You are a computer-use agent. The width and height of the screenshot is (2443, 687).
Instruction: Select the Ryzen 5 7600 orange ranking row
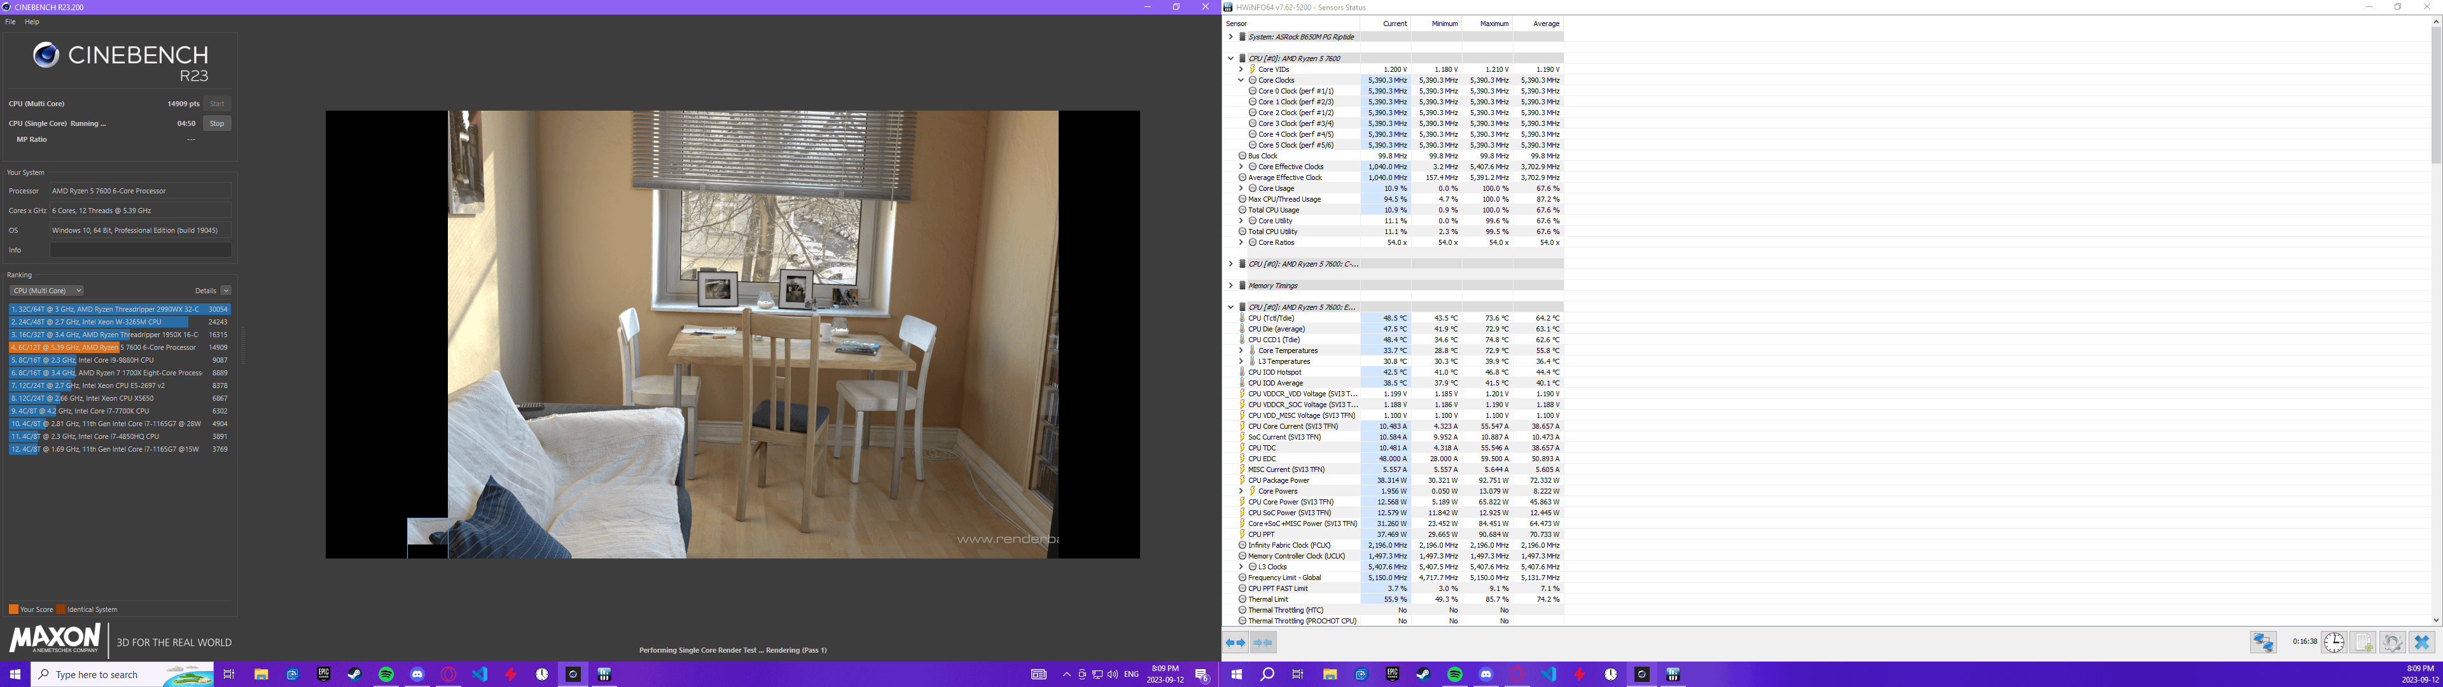[x=120, y=348]
